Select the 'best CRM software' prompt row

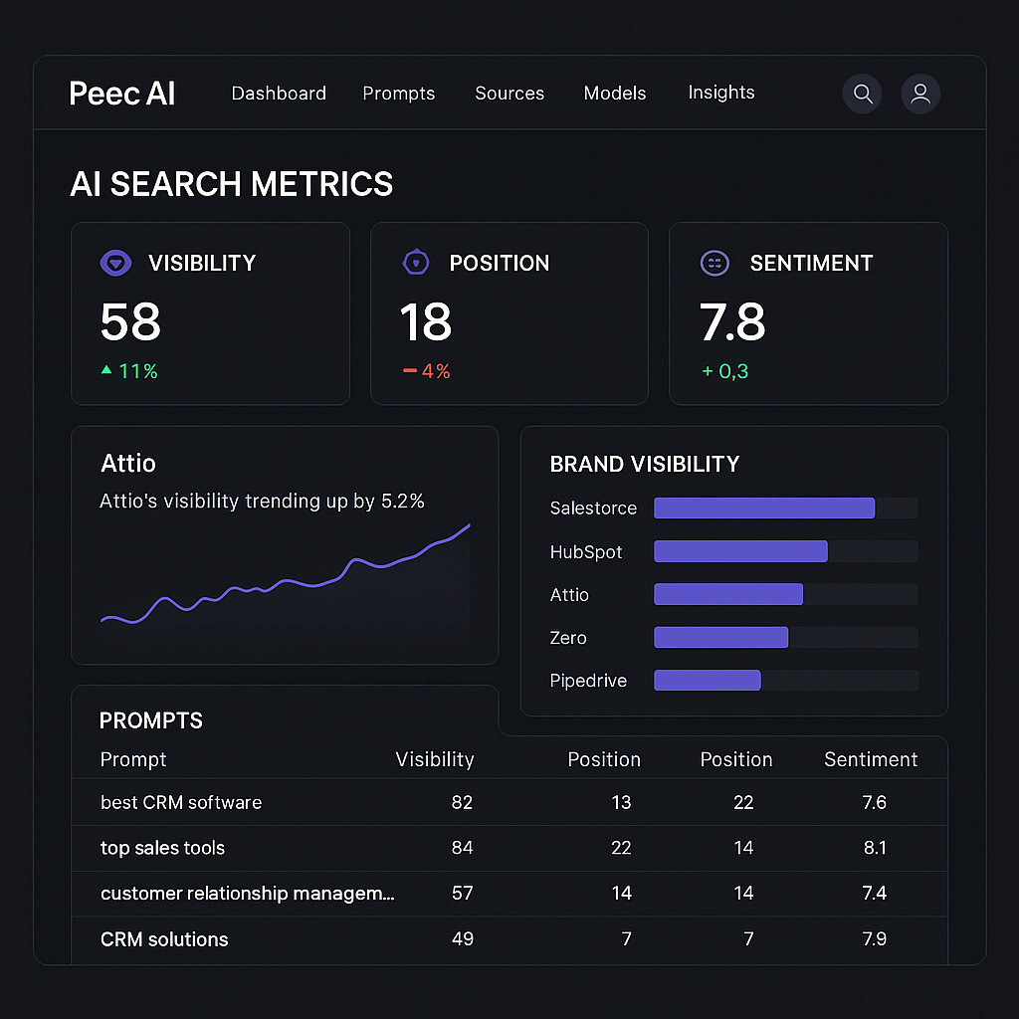(x=181, y=802)
